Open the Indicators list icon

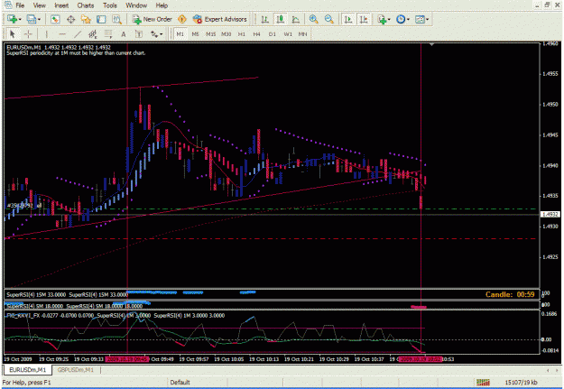pos(382,19)
